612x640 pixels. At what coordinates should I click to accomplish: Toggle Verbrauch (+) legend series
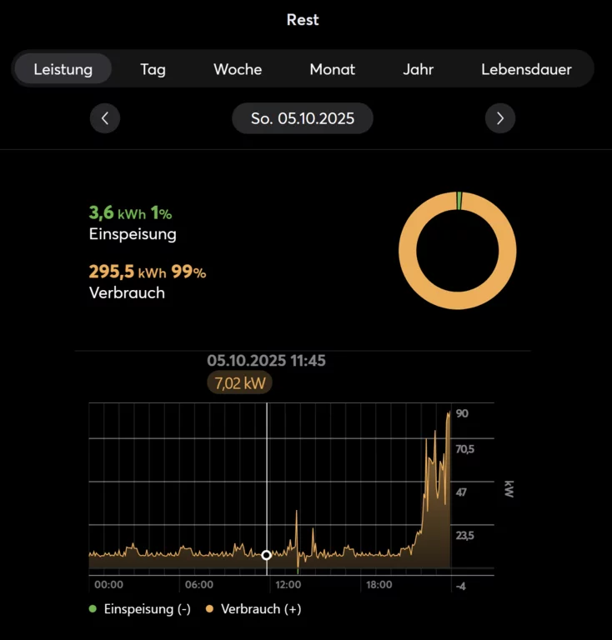pos(253,609)
